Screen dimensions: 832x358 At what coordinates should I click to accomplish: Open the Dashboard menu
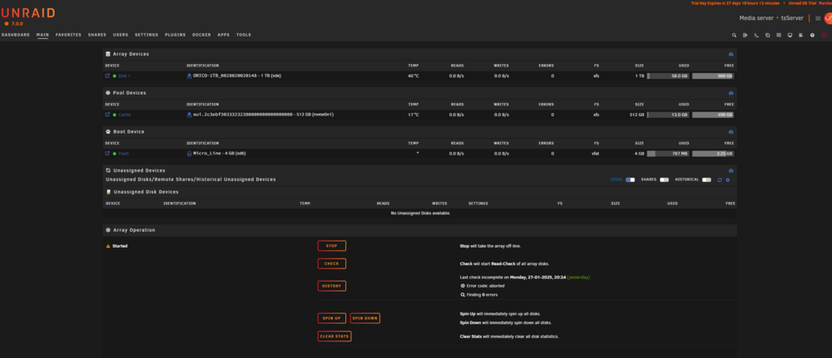point(15,35)
